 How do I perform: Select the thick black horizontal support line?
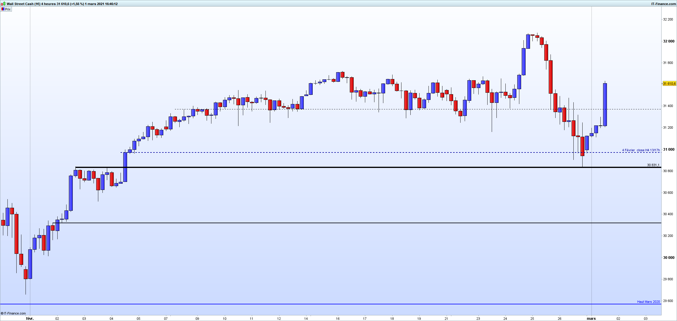coord(356,167)
